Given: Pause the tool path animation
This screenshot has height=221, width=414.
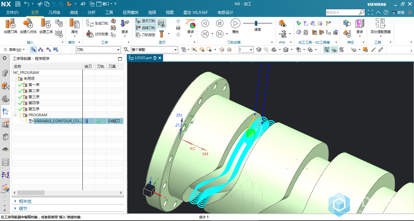Looking at the screenshot, I should coord(220,24).
